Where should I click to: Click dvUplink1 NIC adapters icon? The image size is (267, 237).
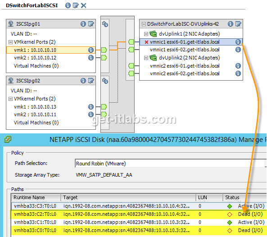click(x=153, y=34)
